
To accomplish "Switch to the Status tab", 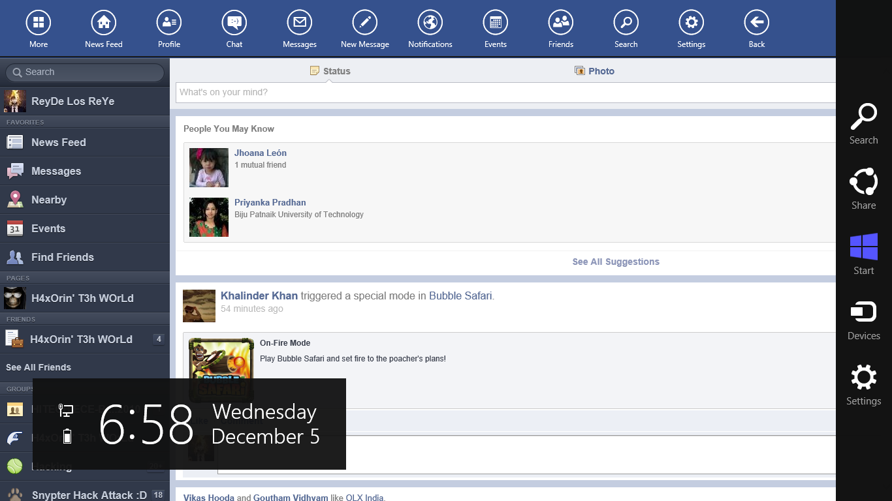I will tap(330, 71).
